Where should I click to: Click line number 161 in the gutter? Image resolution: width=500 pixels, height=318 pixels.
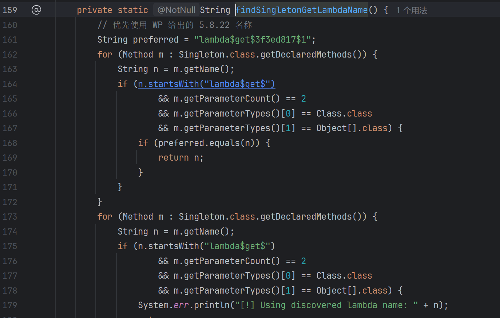coord(10,40)
